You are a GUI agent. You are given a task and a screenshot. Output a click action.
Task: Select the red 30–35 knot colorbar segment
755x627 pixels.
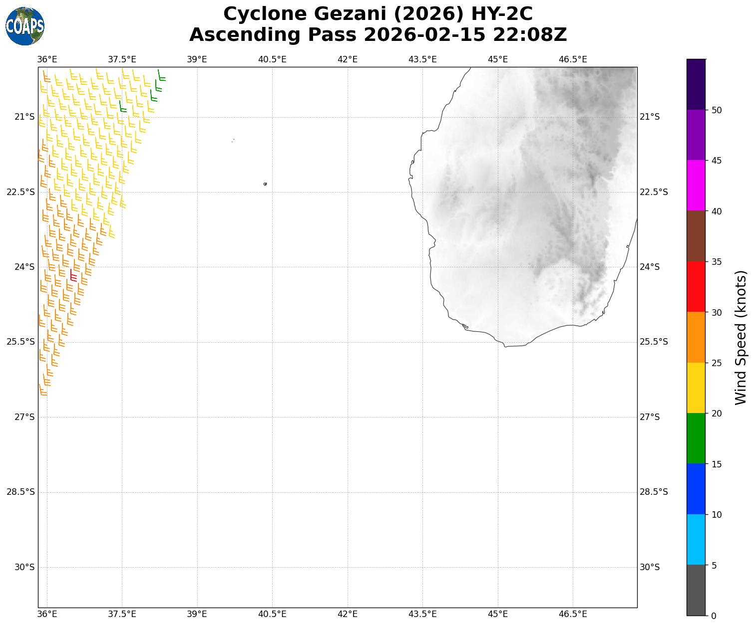[696, 287]
